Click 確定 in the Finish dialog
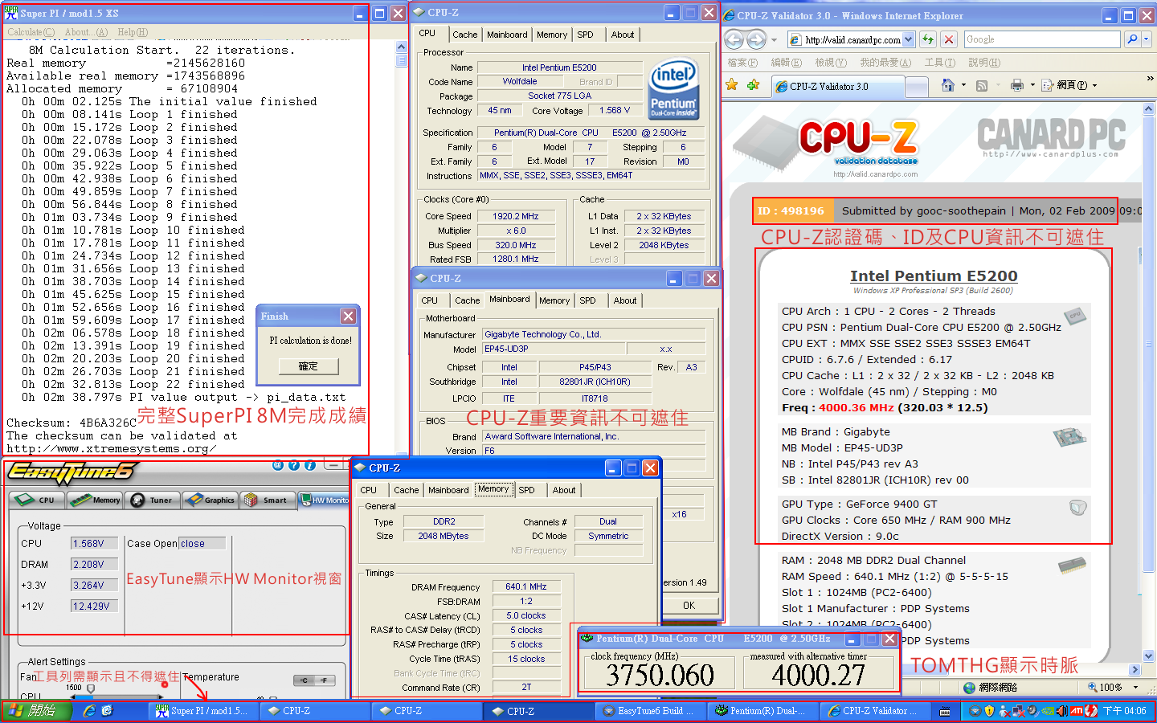Image resolution: width=1157 pixels, height=723 pixels. tap(308, 366)
